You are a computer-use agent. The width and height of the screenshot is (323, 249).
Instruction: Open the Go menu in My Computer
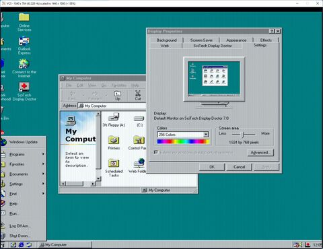click(x=104, y=85)
